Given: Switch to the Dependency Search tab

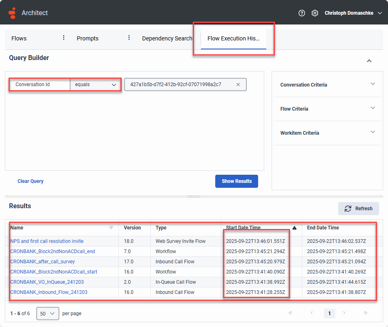Looking at the screenshot, I should coord(167,38).
